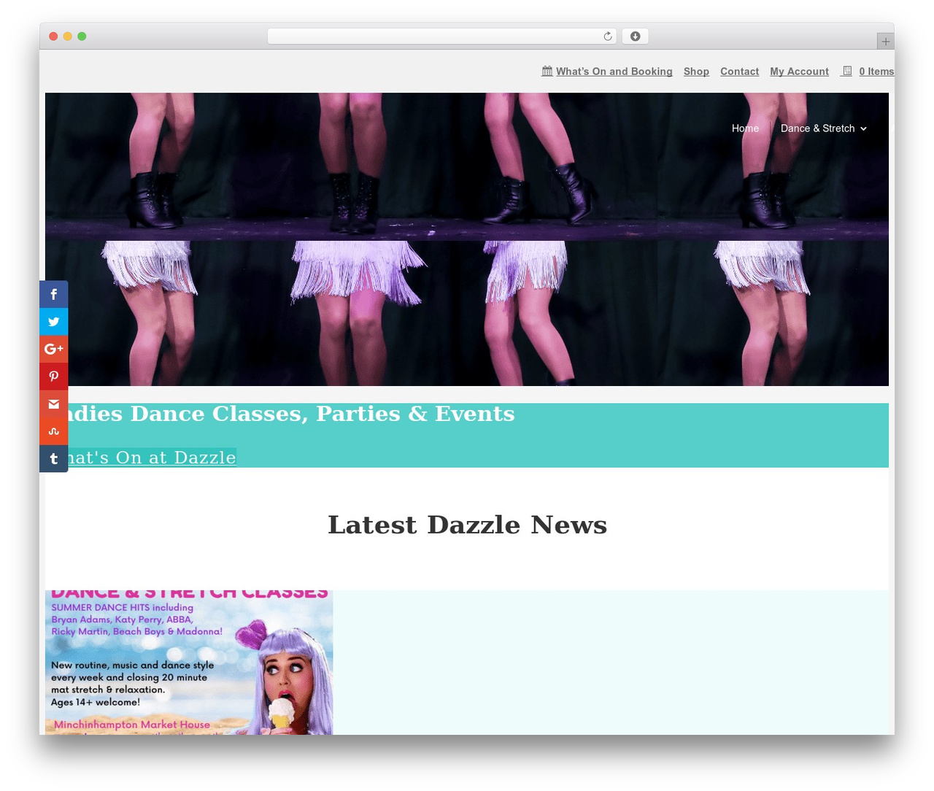Share by email envelope icon
The width and height of the screenshot is (934, 791).
53,404
